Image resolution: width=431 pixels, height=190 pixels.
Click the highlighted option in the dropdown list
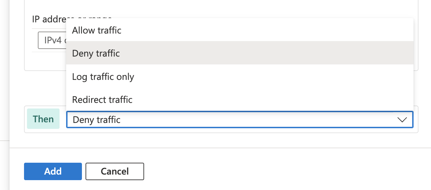(96, 53)
